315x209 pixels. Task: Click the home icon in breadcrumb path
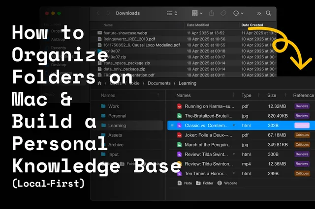pos(100,83)
